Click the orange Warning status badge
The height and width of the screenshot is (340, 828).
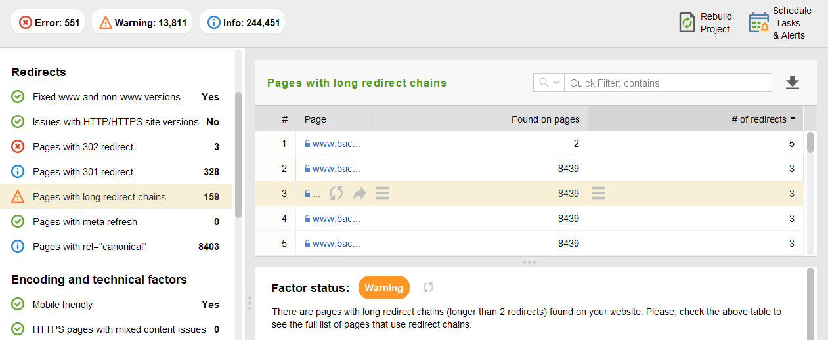384,287
